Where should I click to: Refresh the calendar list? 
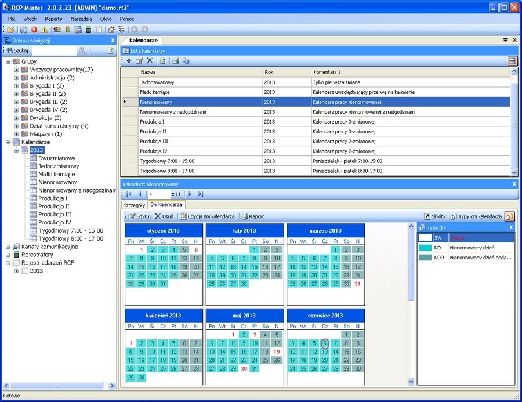click(162, 60)
